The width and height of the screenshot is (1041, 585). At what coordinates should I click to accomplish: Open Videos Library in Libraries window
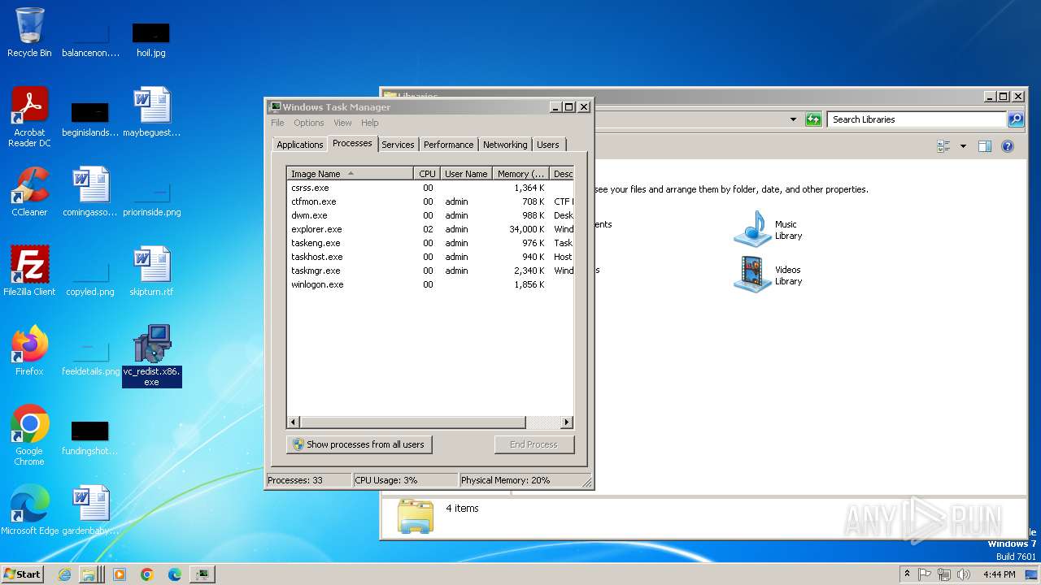[769, 275]
